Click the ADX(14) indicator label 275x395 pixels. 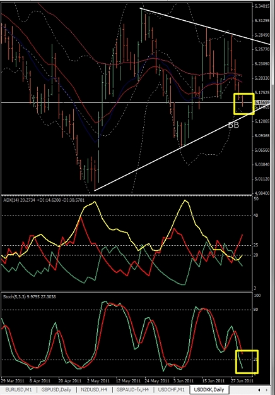click(x=44, y=200)
